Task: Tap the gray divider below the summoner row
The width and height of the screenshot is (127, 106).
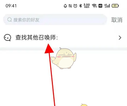Action: (63, 49)
